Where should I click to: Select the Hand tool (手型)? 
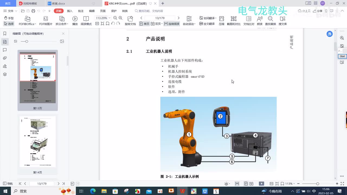tap(9, 18)
